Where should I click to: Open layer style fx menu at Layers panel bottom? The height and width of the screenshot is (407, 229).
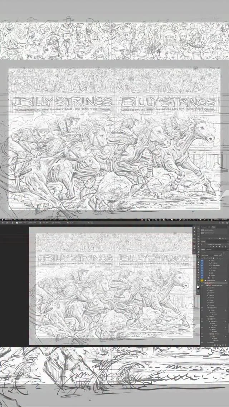click(x=212, y=345)
